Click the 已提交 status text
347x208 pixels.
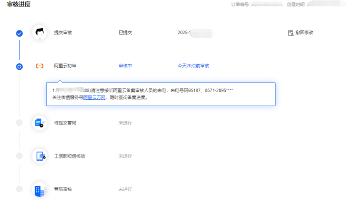pos(125,33)
